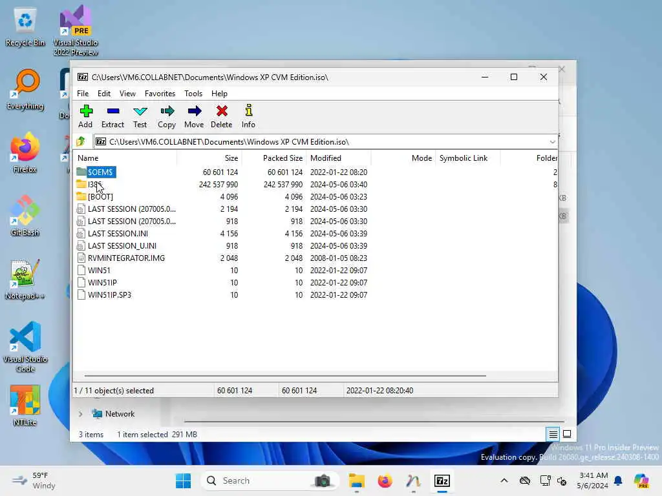Viewport: 662px width, 496px height.
Task: Open the Recycle Bin desktop icon
Action: (x=25, y=27)
